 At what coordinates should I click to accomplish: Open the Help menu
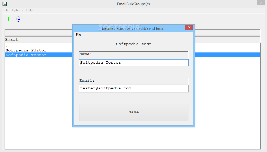click(29, 10)
